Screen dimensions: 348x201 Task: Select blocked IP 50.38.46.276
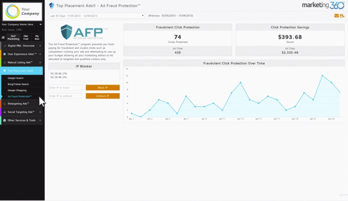click(x=58, y=74)
